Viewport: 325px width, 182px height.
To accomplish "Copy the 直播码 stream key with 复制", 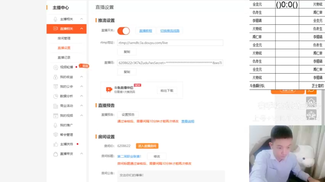I will click(x=127, y=72).
